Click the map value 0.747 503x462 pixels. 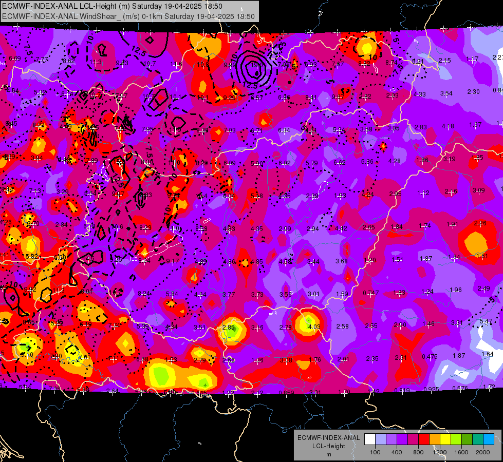(370, 293)
